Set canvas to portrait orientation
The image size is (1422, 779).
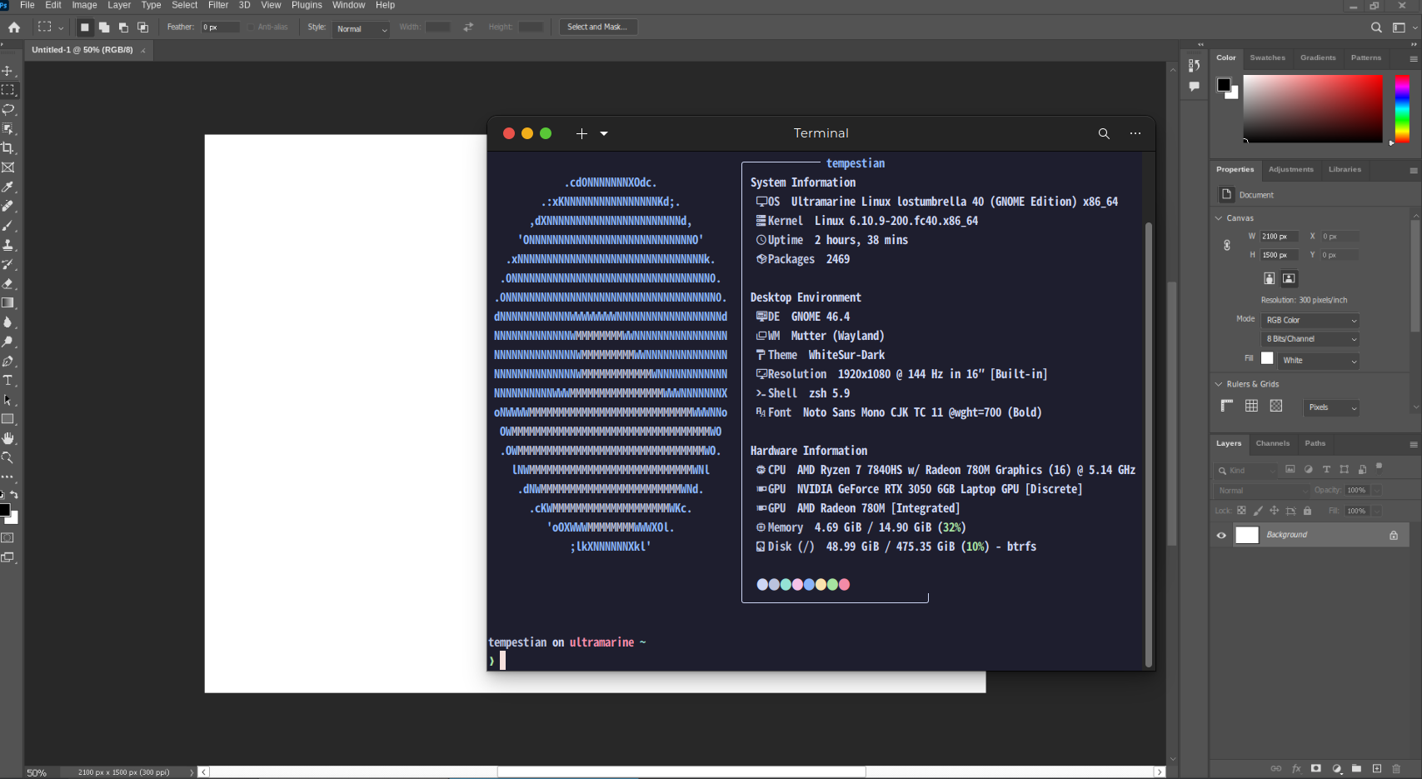[1269, 278]
